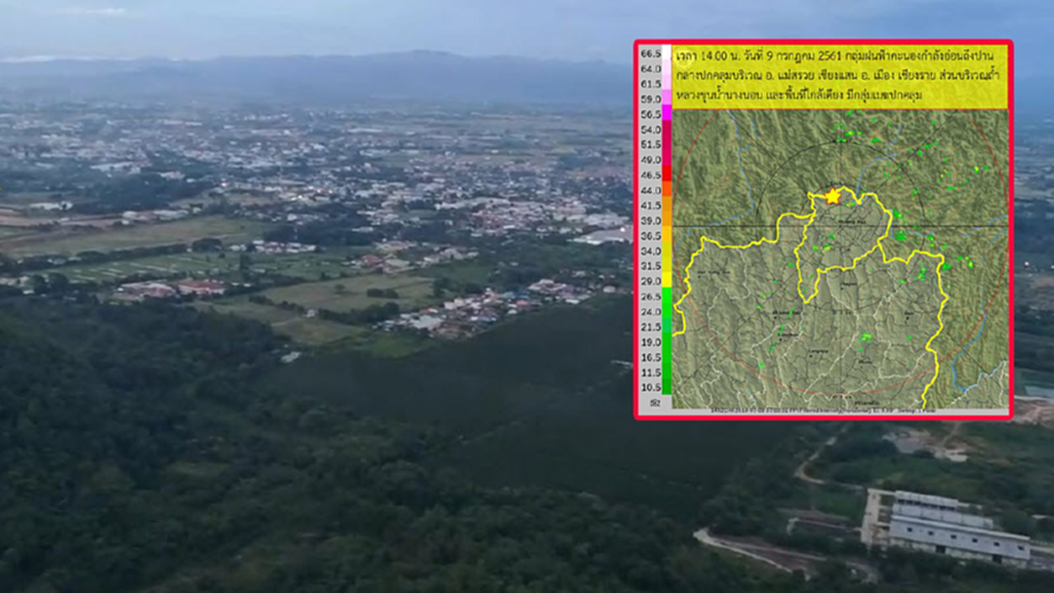Image resolution: width=1054 pixels, height=593 pixels.
Task: Click the legend value 34.0
Action: (651, 252)
